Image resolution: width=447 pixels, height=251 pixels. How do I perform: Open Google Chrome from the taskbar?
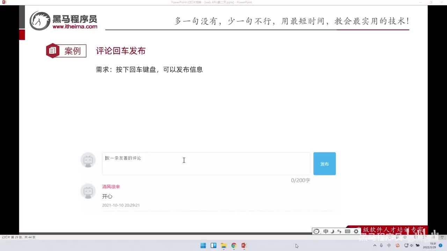point(234,245)
